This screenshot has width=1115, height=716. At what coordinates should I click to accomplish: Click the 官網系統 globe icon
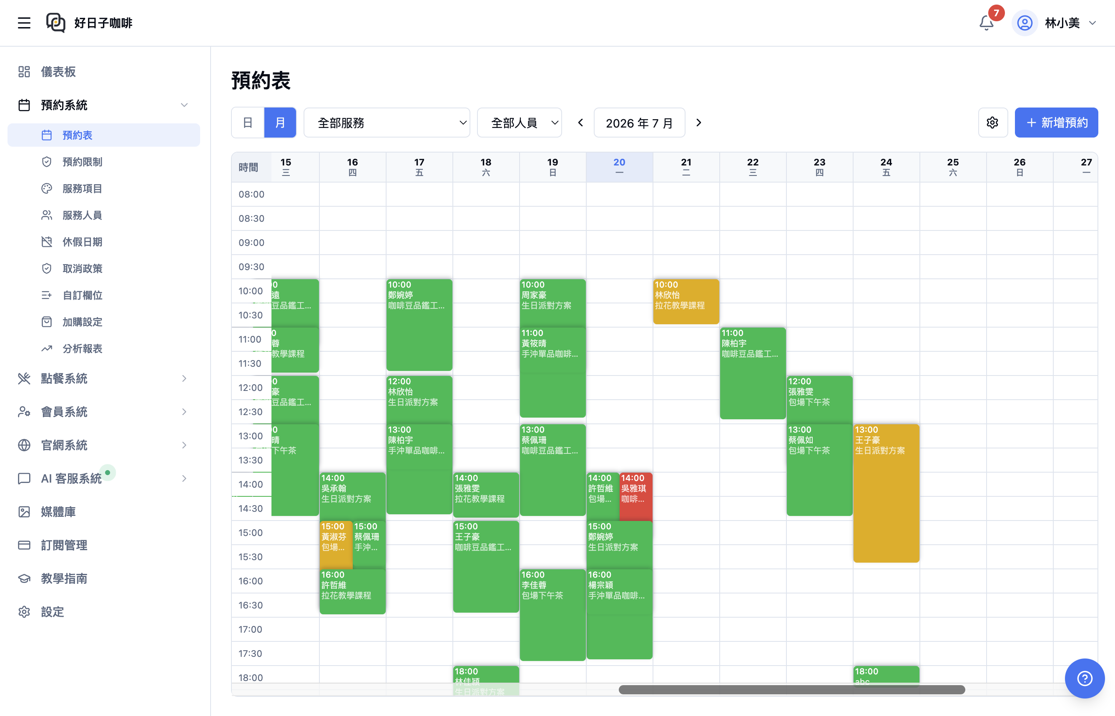tap(24, 446)
